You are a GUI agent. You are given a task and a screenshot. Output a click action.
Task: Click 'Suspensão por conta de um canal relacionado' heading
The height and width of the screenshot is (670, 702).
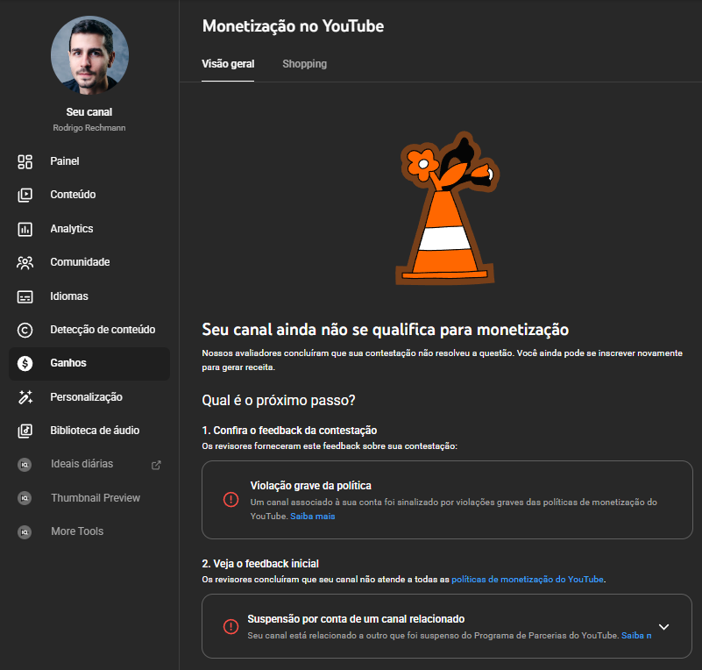[x=356, y=619]
